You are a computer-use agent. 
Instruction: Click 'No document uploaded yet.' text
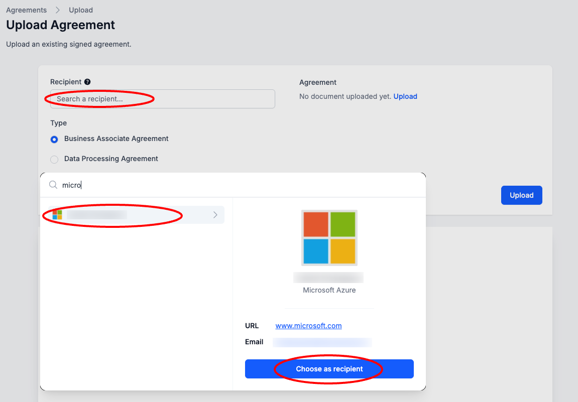coord(345,96)
